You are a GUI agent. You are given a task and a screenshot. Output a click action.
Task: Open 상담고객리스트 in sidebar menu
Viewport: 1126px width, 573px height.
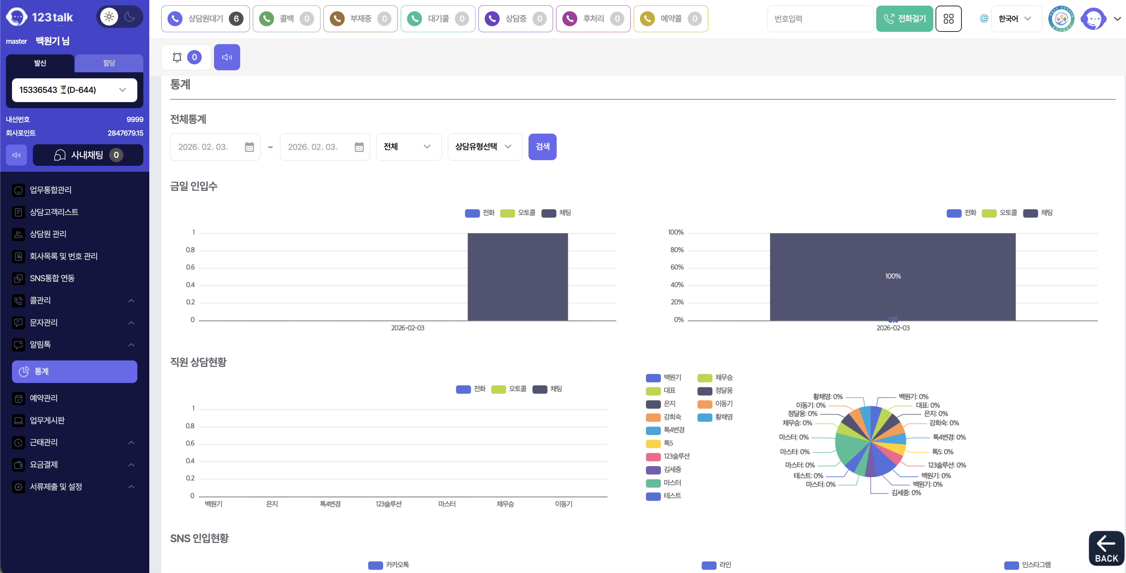pyautogui.click(x=54, y=212)
